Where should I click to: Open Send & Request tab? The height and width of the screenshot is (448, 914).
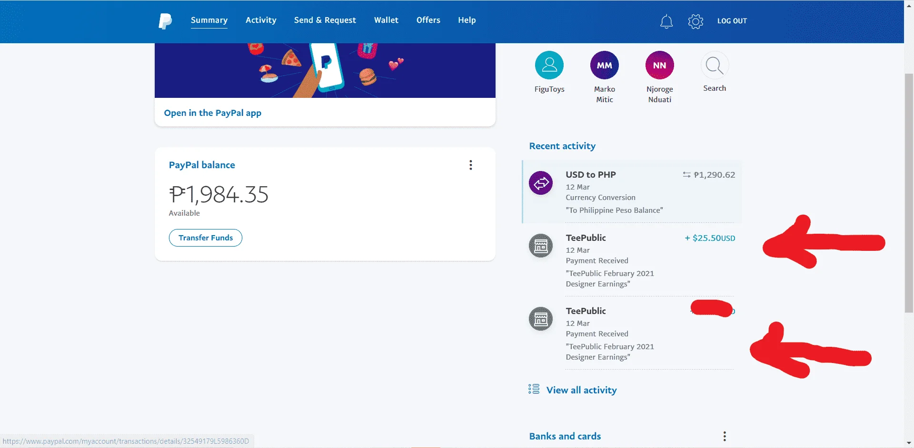coord(325,20)
